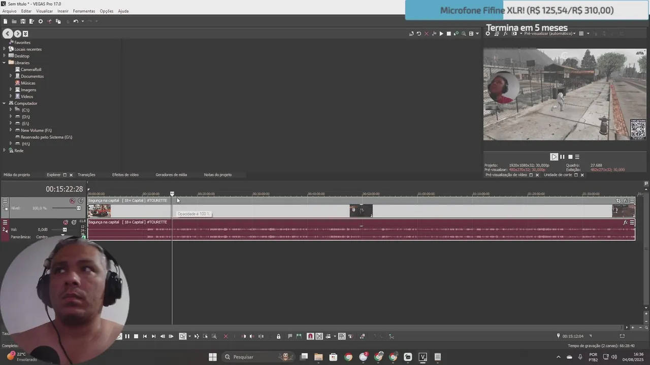The image size is (650, 365).
Task: Click the Undo arrow in toolbar
Action: [x=75, y=21]
